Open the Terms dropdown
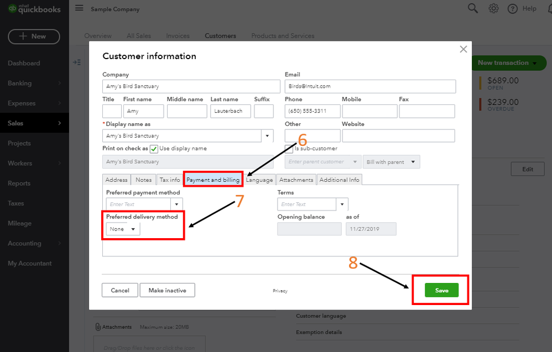This screenshot has width=552, height=352. point(342,204)
